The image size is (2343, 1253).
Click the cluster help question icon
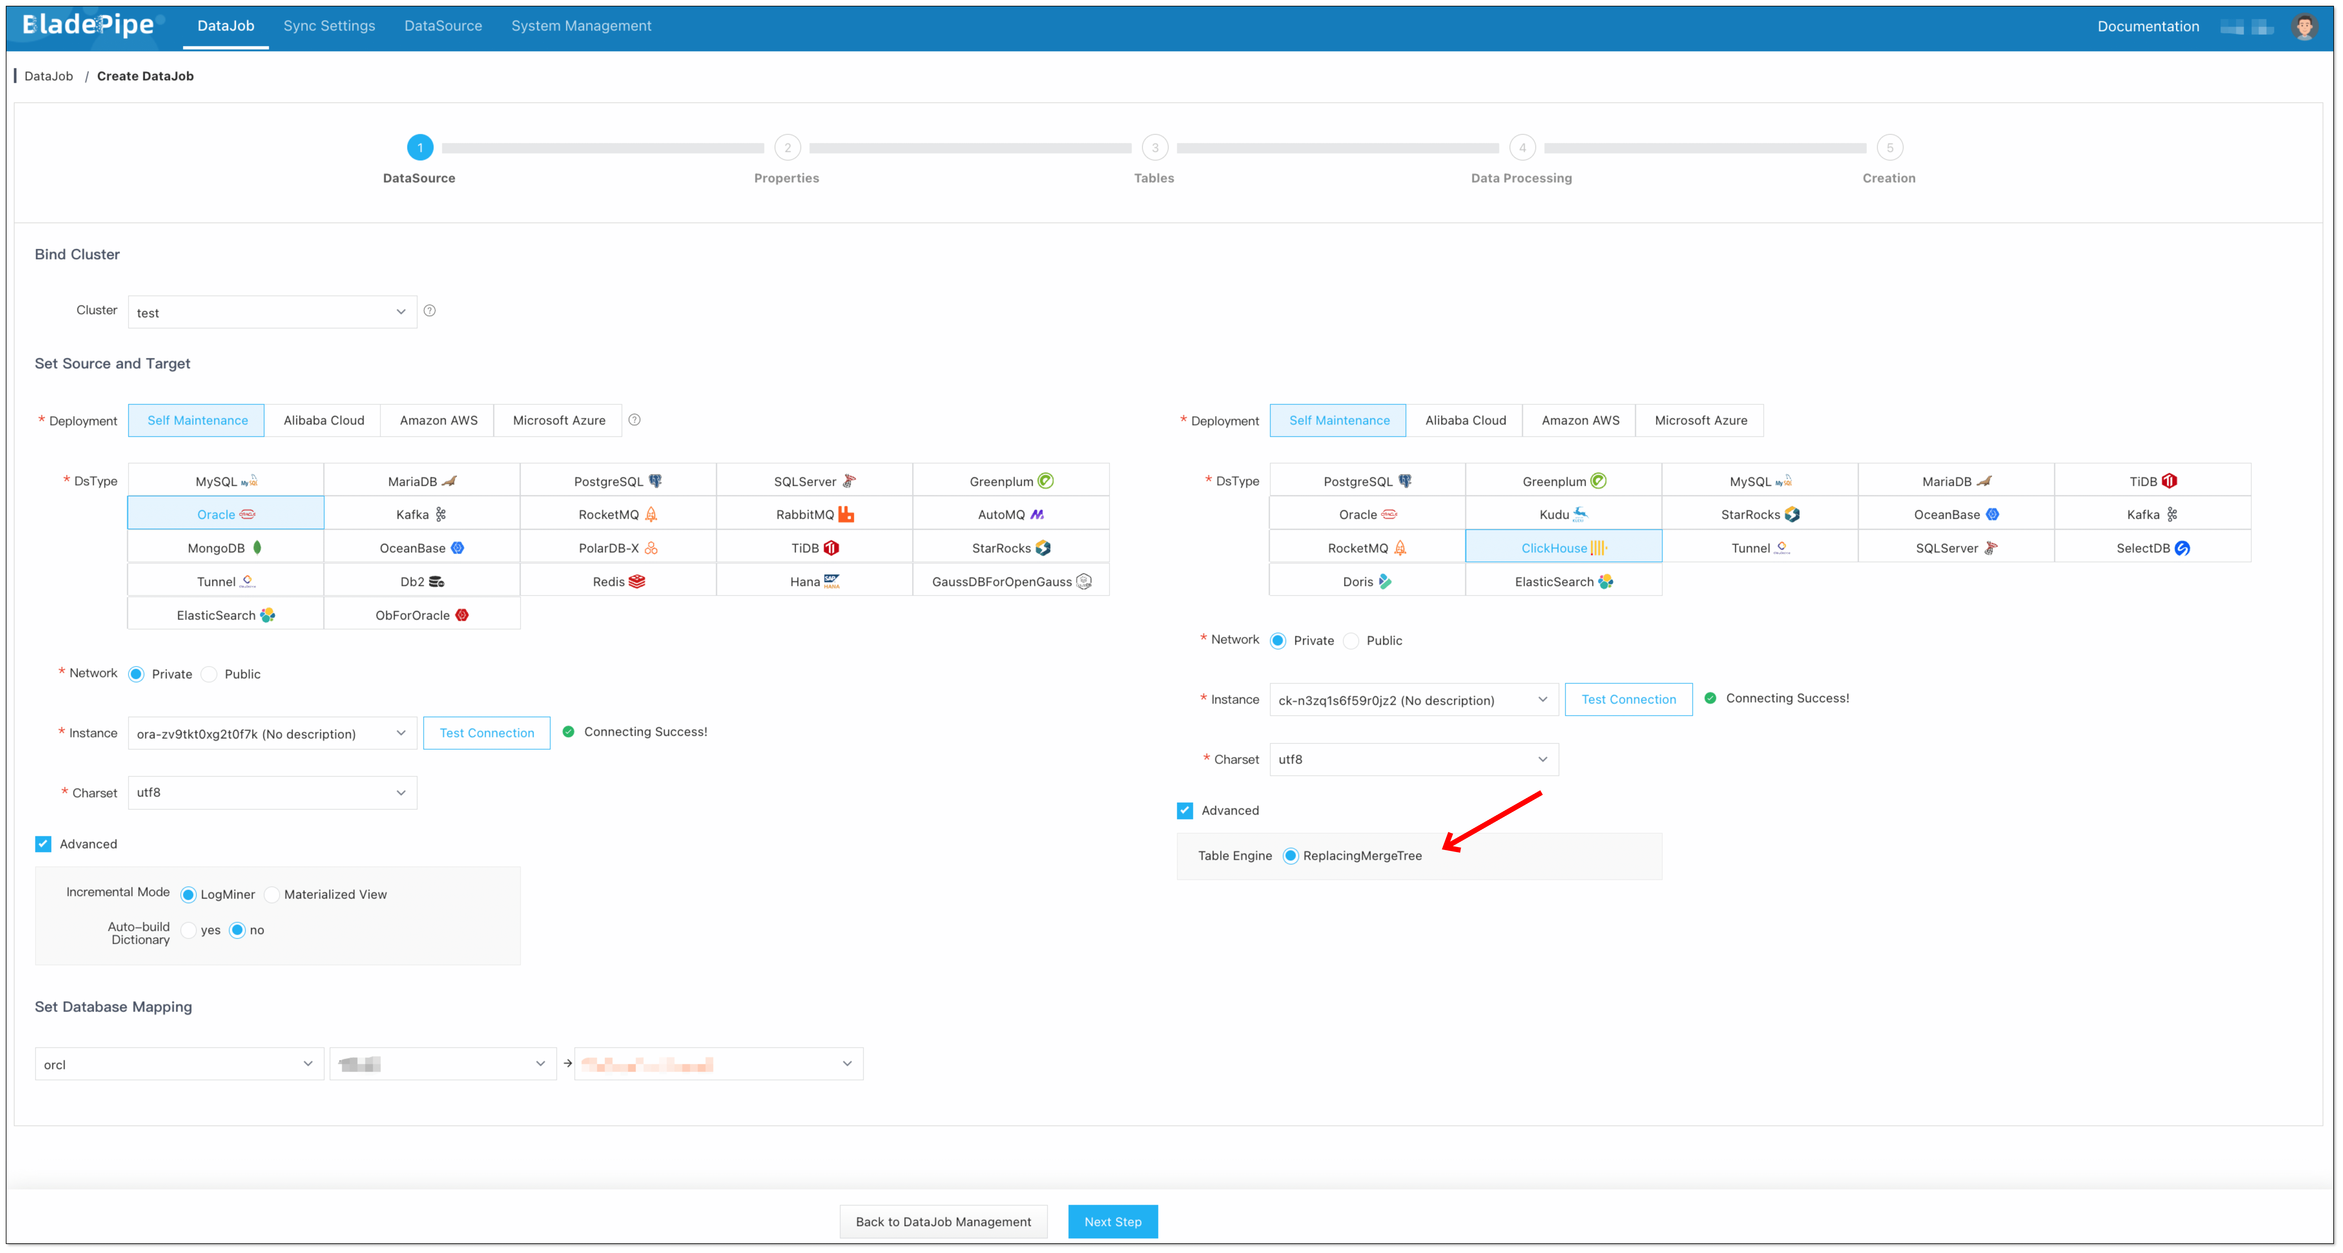(x=430, y=310)
